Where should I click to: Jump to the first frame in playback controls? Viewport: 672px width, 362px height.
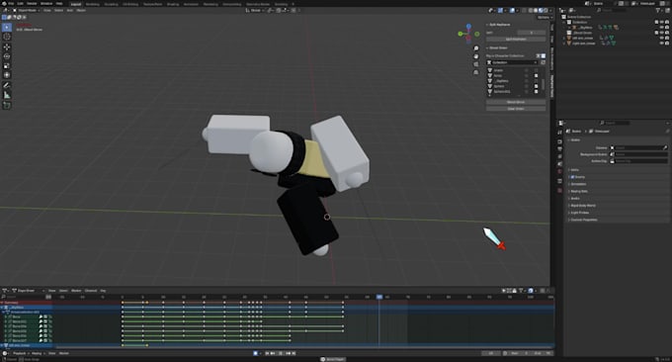coord(267,353)
